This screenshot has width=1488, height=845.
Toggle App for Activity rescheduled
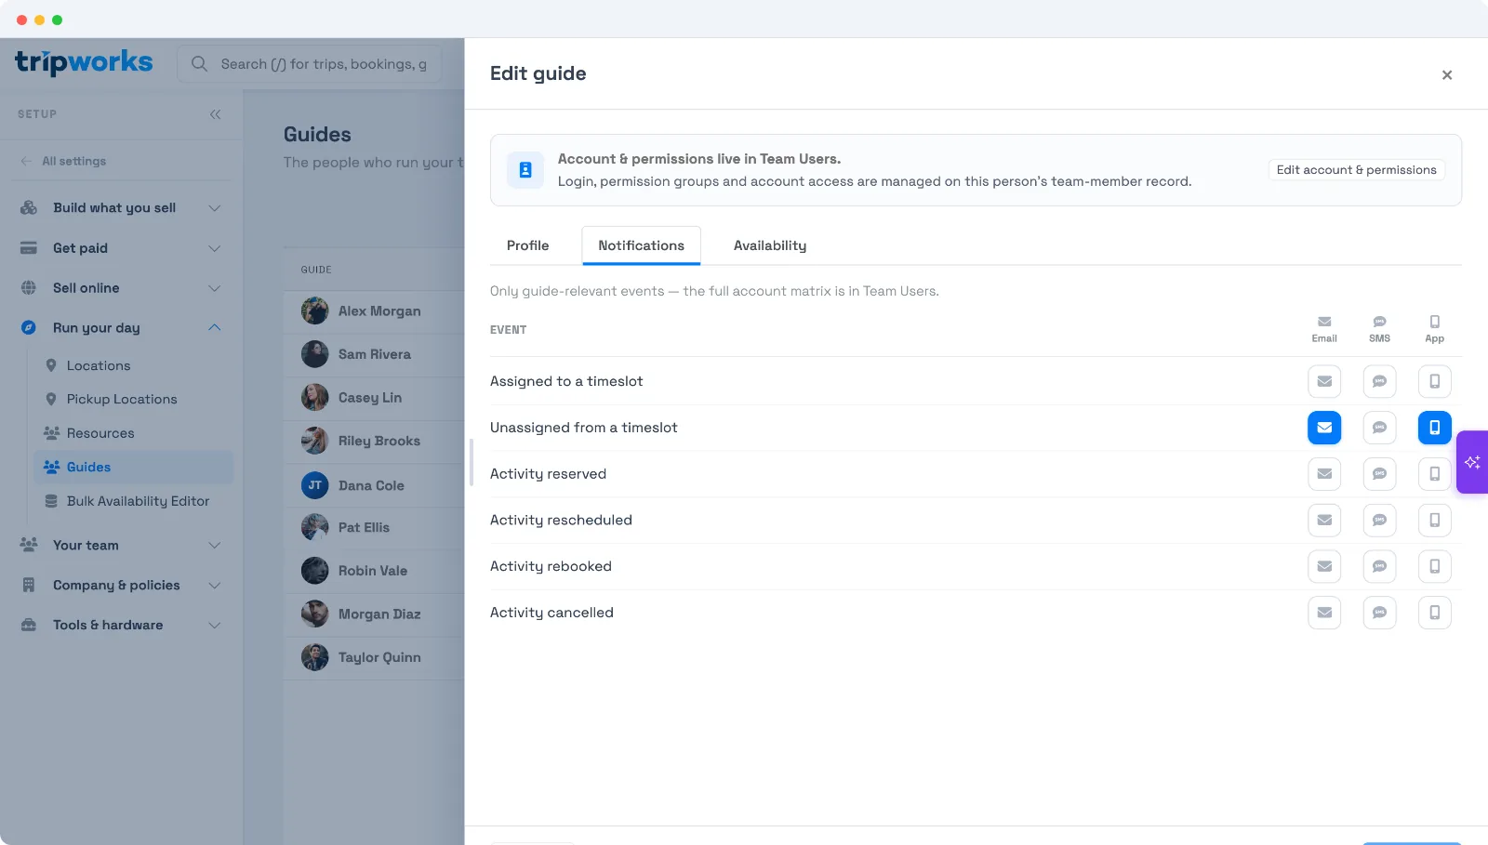coord(1435,521)
